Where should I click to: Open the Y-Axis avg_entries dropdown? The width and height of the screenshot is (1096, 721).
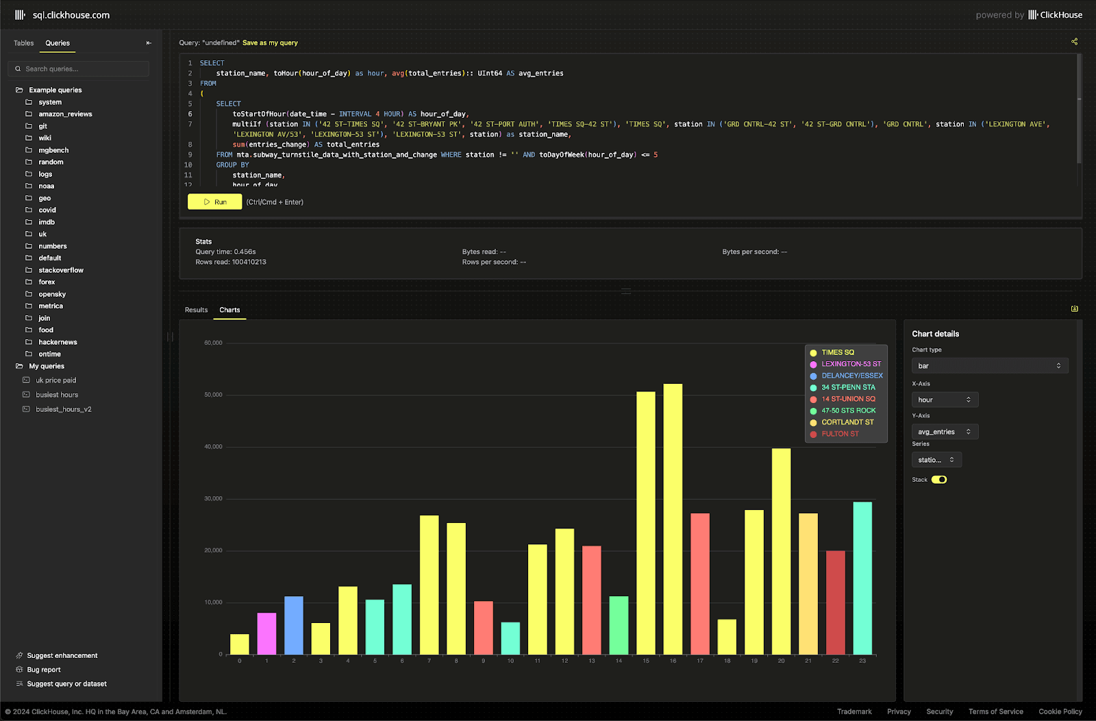point(944,432)
